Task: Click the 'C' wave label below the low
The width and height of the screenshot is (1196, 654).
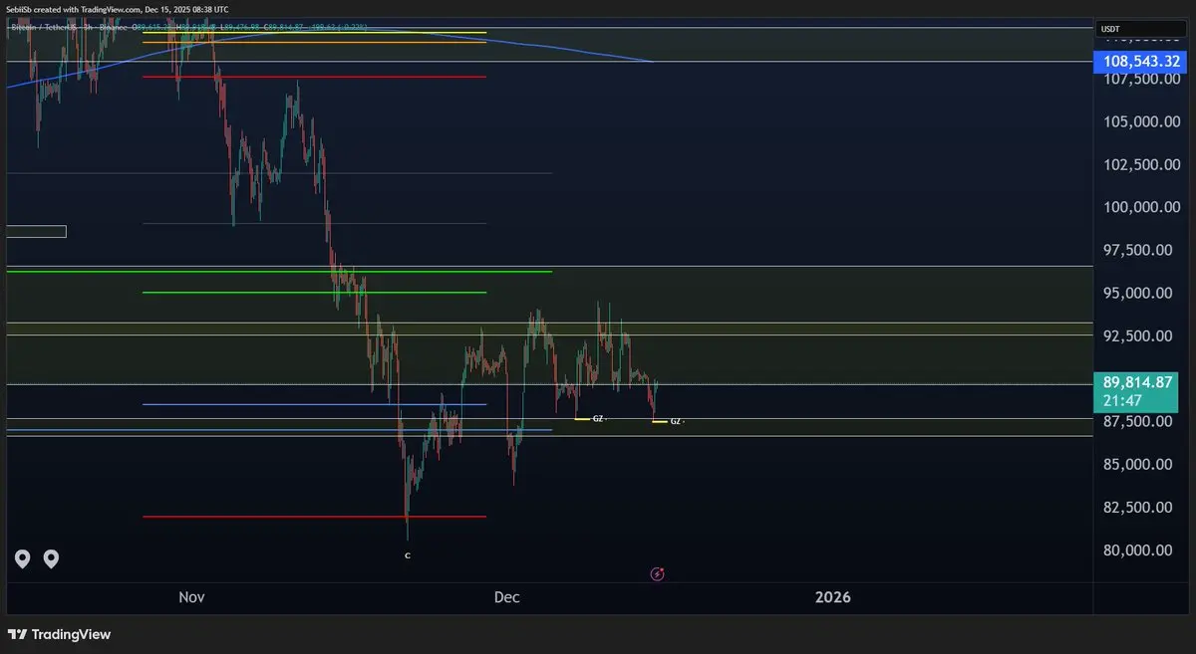Action: (x=407, y=555)
